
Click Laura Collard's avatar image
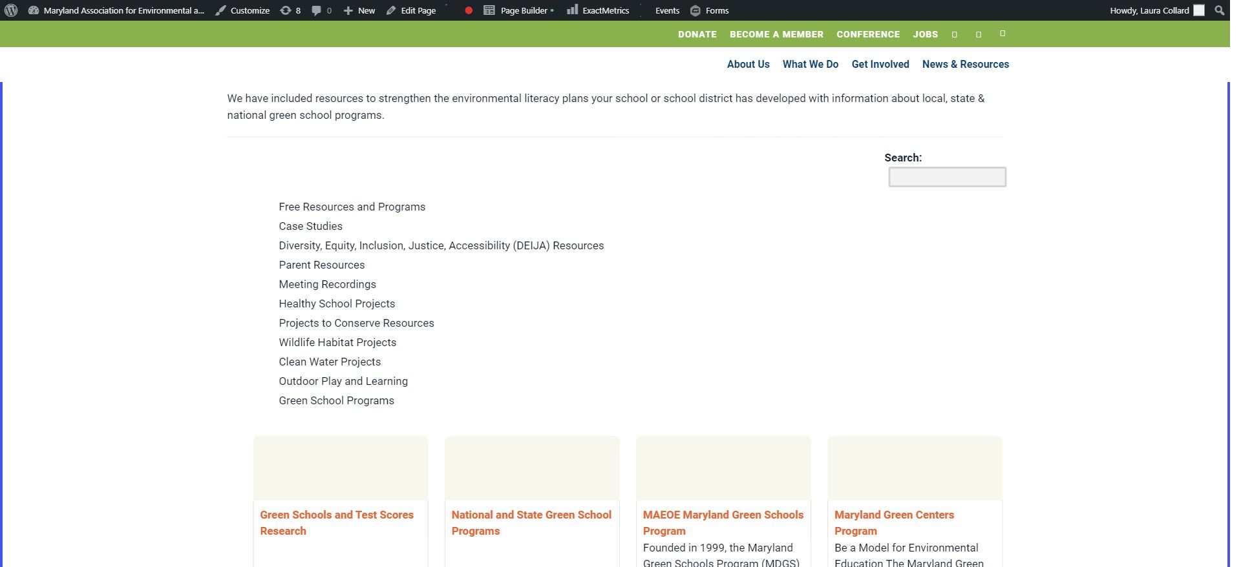1199,10
